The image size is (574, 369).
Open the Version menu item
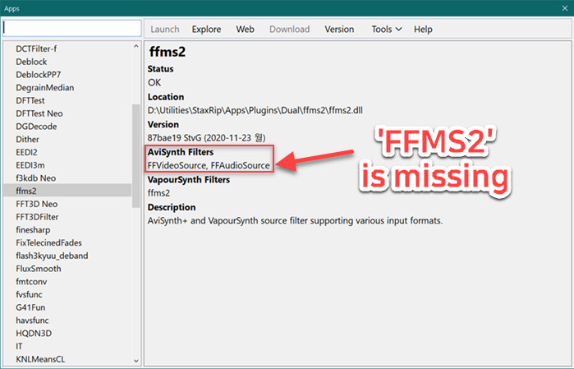(x=339, y=30)
